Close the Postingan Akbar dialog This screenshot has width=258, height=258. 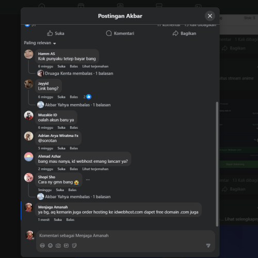coord(209,16)
